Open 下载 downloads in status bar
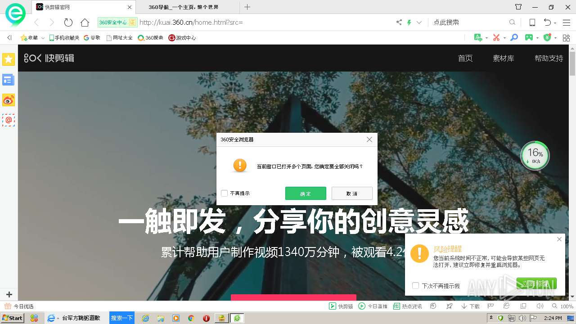This screenshot has width=576, height=324. point(470,306)
